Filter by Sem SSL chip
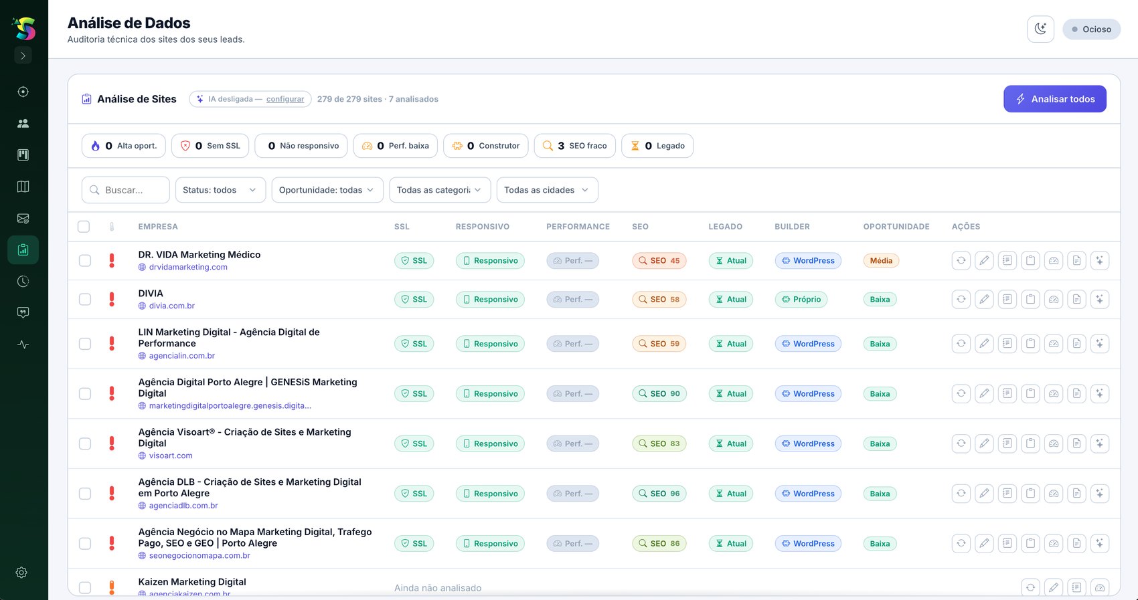 [x=210, y=146]
